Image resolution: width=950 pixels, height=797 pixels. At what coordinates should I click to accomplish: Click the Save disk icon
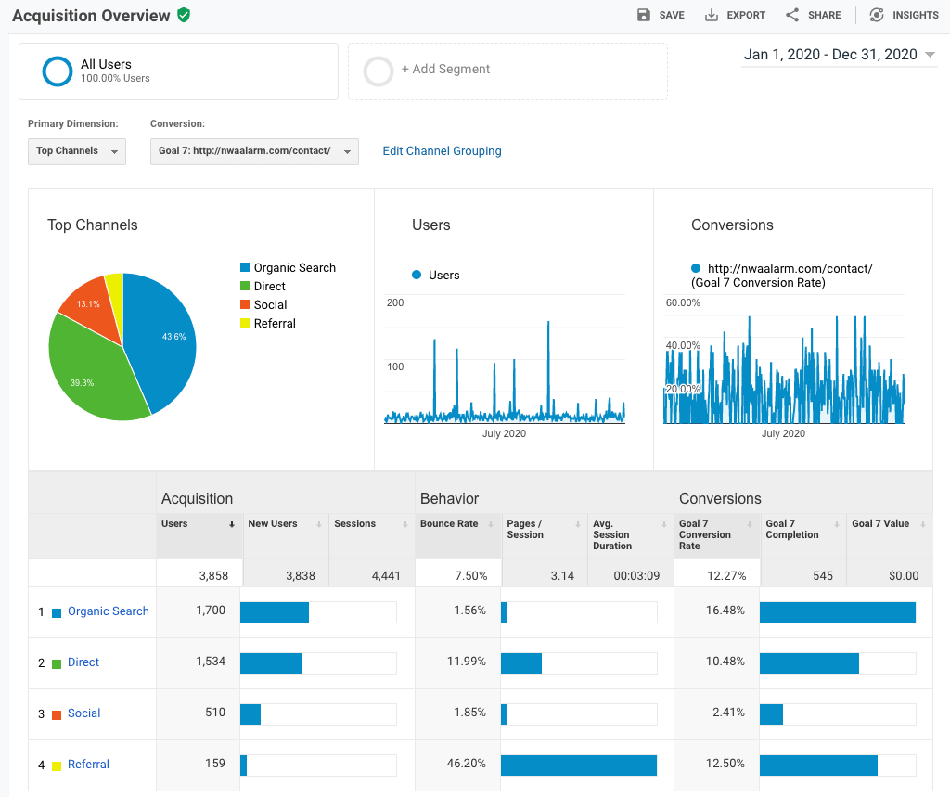[x=644, y=15]
